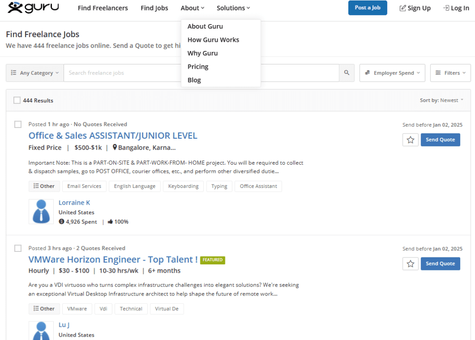Check the VMWare Horizon Engineer job checkbox
This screenshot has width=475, height=340.
18,248
